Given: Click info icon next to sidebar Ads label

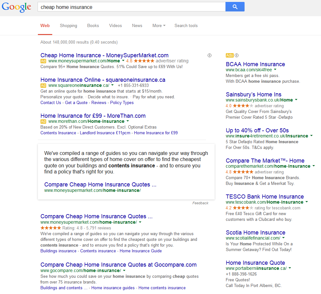Looking at the screenshot, I should 237,55.
